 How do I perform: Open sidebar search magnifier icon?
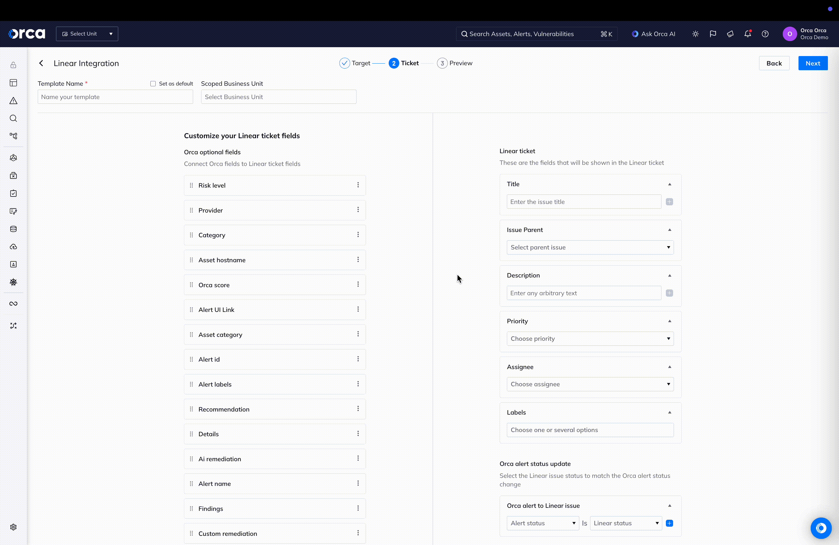(x=13, y=118)
